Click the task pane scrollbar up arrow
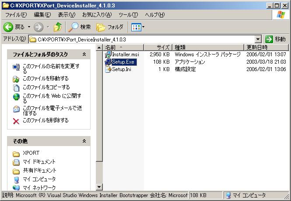The height and width of the screenshot is (201, 291). [99, 48]
